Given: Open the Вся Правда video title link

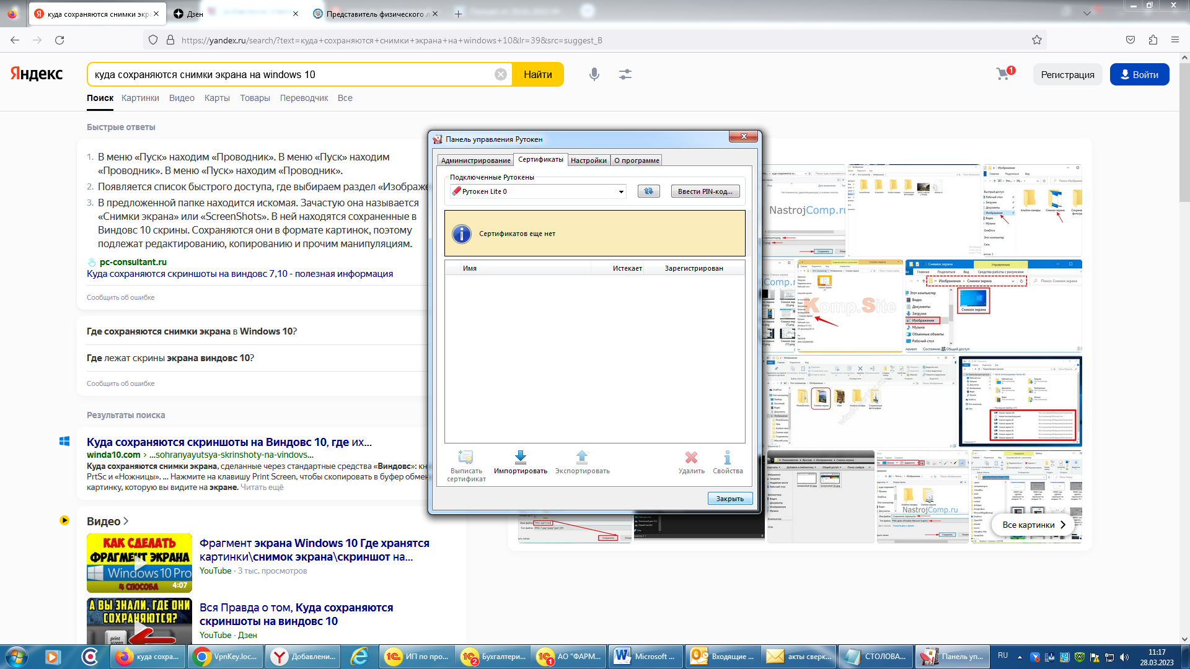Looking at the screenshot, I should (x=296, y=614).
